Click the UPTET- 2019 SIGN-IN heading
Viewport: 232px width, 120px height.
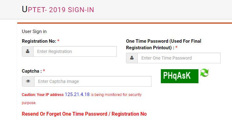[58, 9]
